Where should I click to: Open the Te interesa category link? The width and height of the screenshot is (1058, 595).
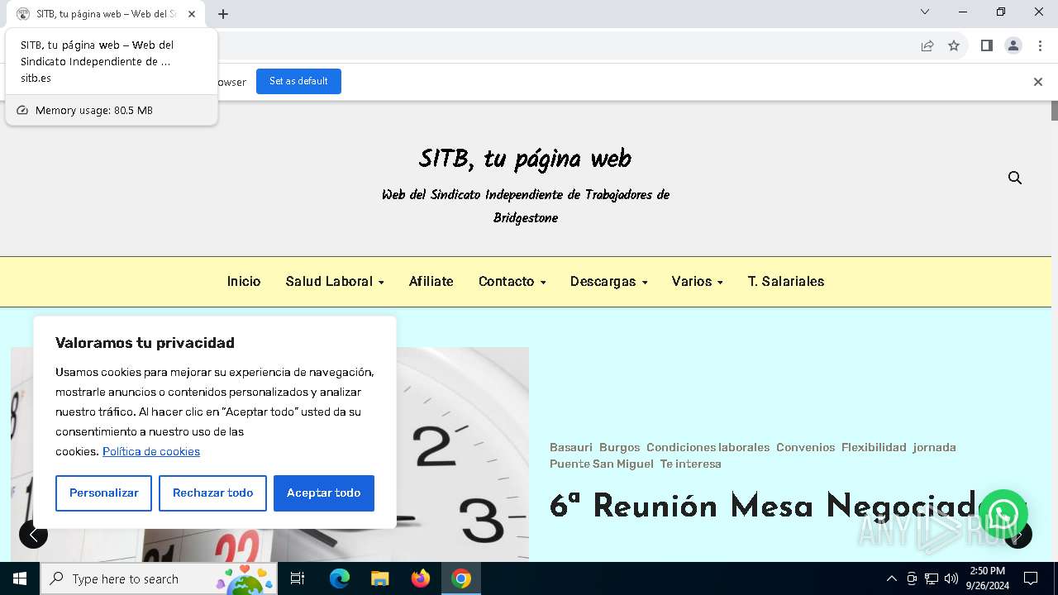690,464
